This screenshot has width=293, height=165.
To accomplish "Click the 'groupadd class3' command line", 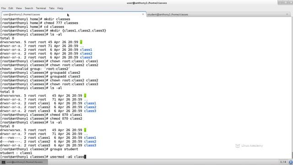I will click(x=40, y=77).
